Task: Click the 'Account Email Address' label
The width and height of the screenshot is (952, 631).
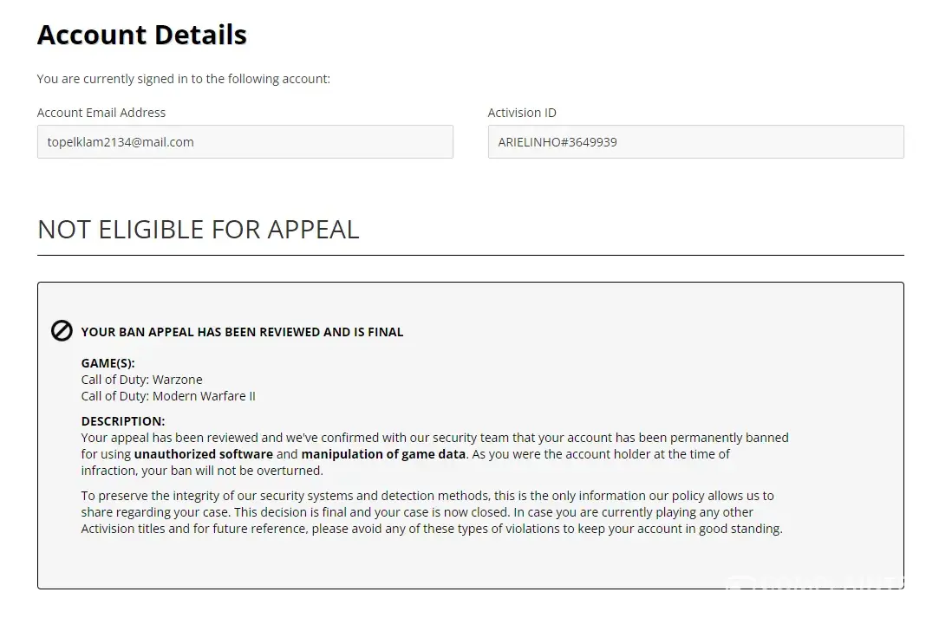Action: [x=101, y=113]
